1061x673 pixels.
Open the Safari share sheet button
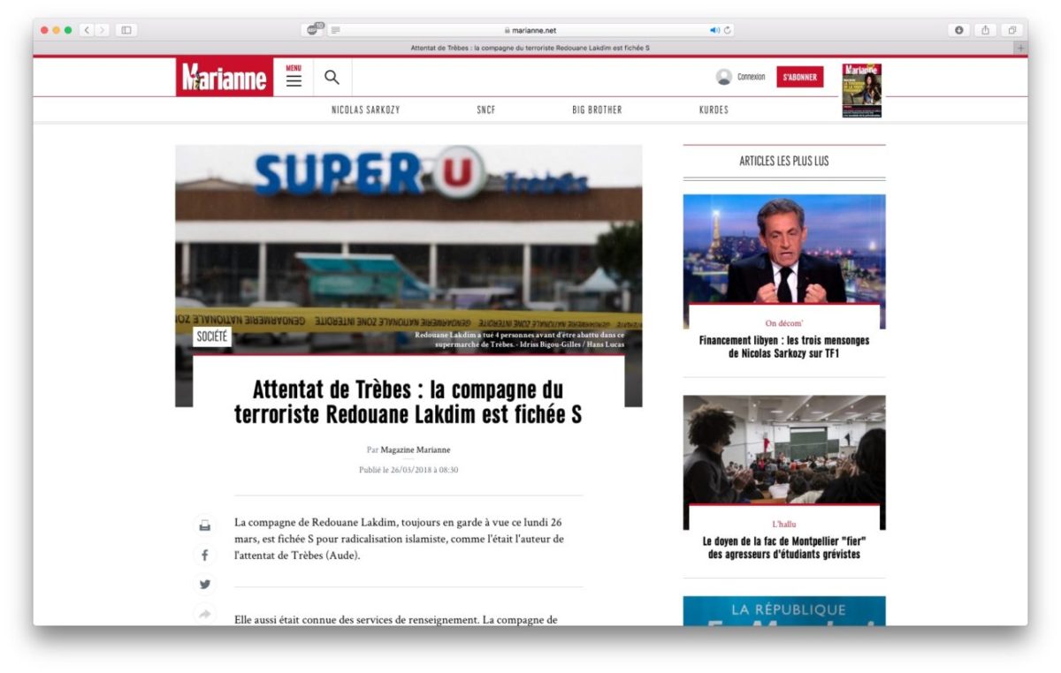pos(986,30)
